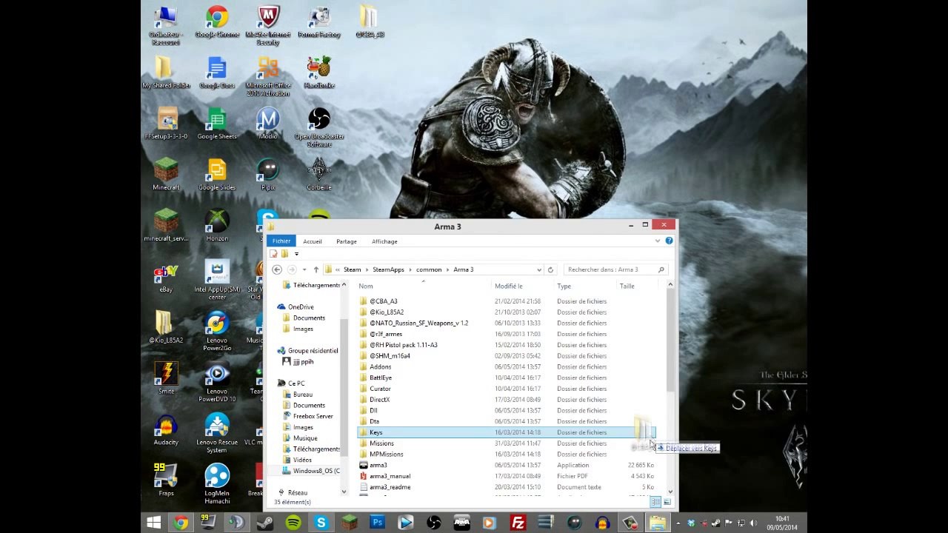Open Google Slides desktop shortcut
Screen dimensions: 948x533
pos(217,175)
